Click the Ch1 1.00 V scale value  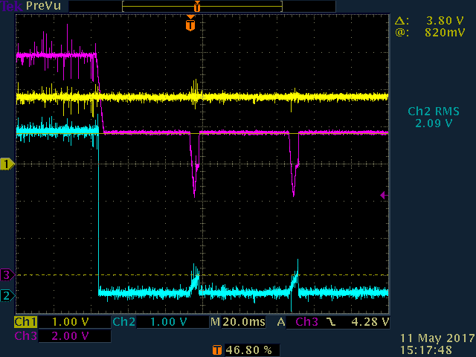70,322
